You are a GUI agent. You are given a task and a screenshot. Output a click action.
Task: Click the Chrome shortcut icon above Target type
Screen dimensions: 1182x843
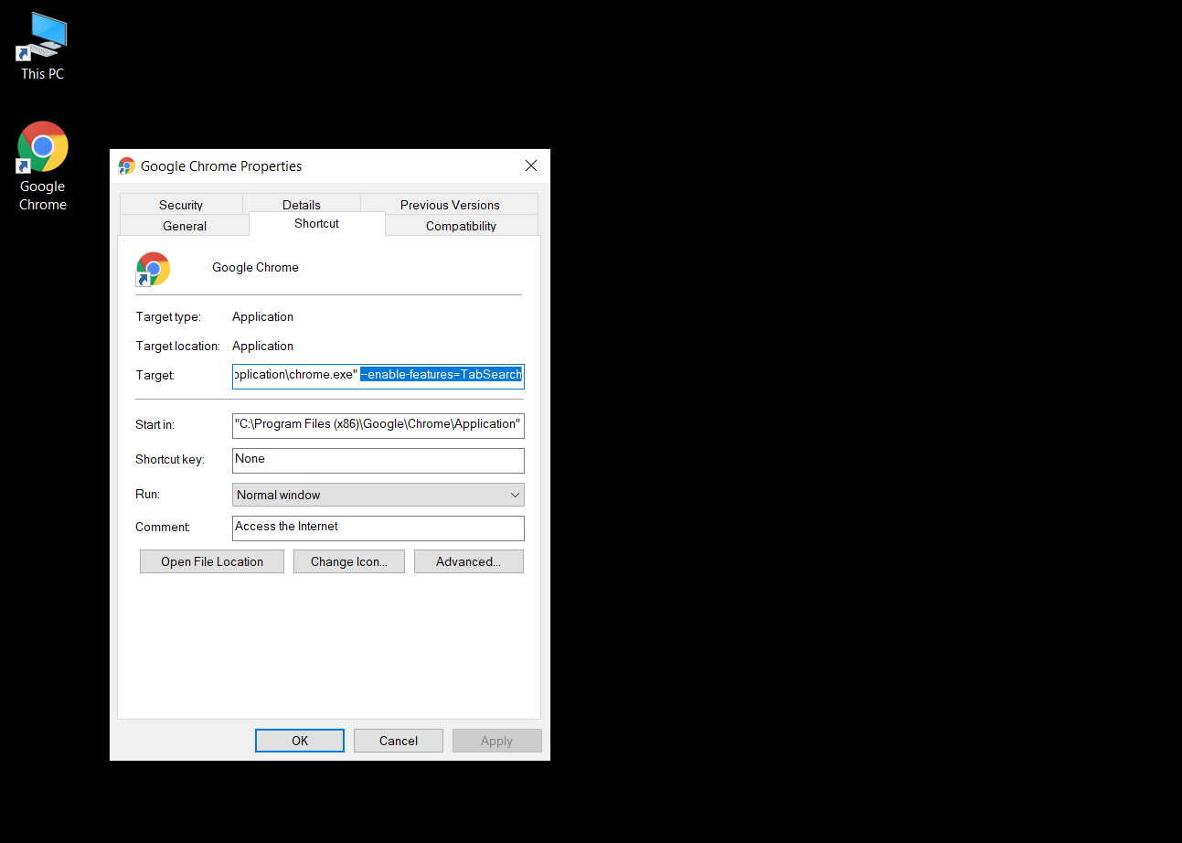[153, 268]
